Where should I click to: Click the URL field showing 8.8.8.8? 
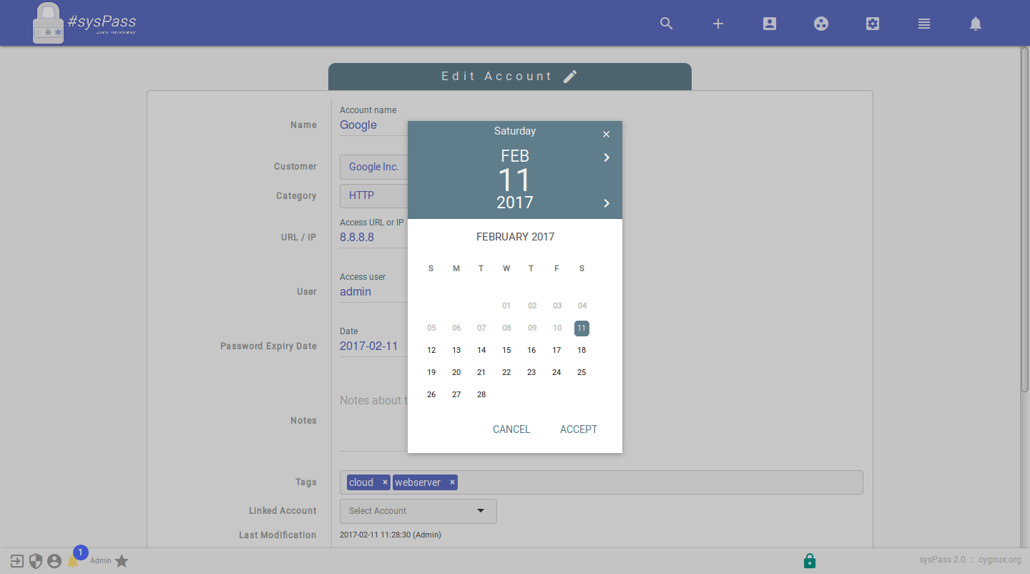pos(373,238)
